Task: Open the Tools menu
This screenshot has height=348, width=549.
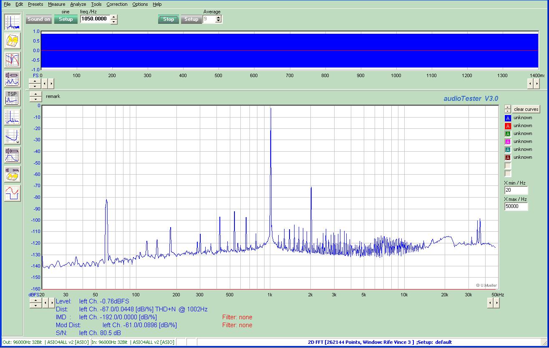Action: point(96,4)
